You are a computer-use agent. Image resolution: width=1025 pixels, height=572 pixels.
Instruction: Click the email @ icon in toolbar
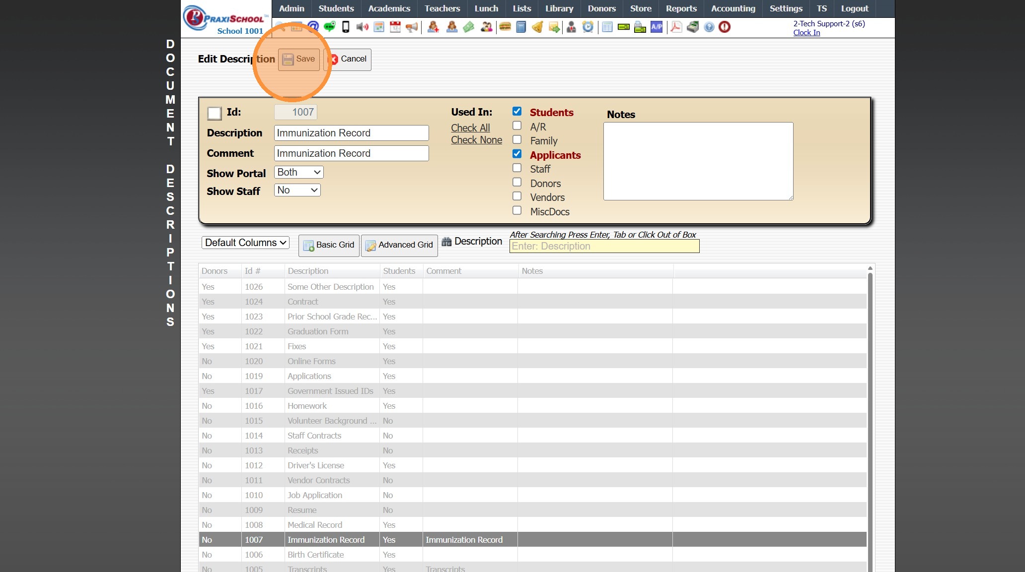[x=313, y=27]
